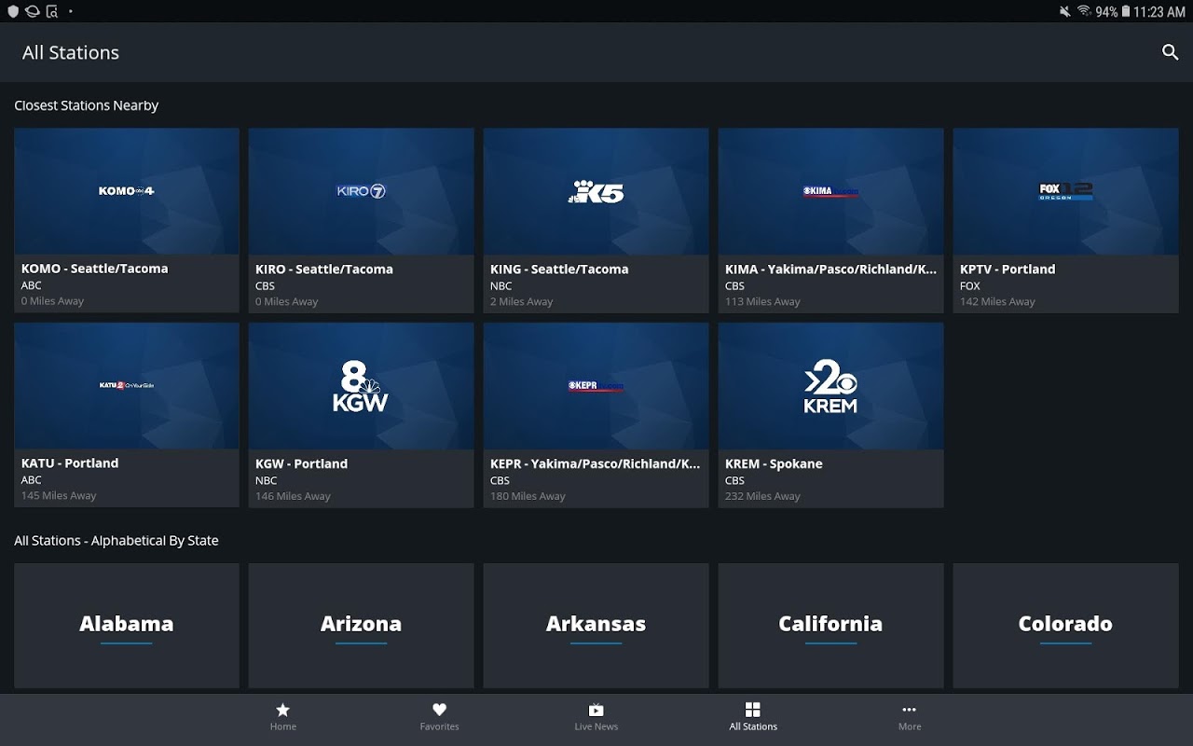The height and width of the screenshot is (746, 1193).
Task: Switch to the More tab label
Action: pos(910,726)
